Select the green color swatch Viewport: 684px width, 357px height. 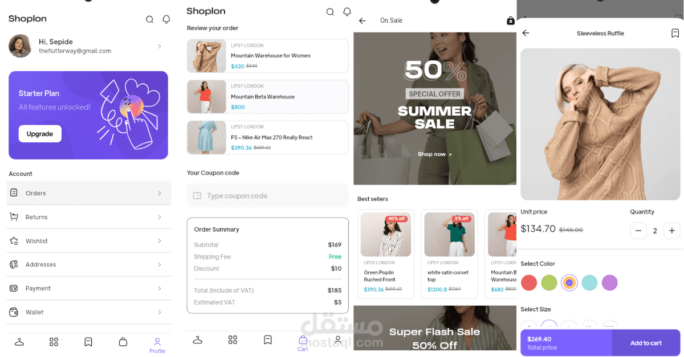coord(549,282)
